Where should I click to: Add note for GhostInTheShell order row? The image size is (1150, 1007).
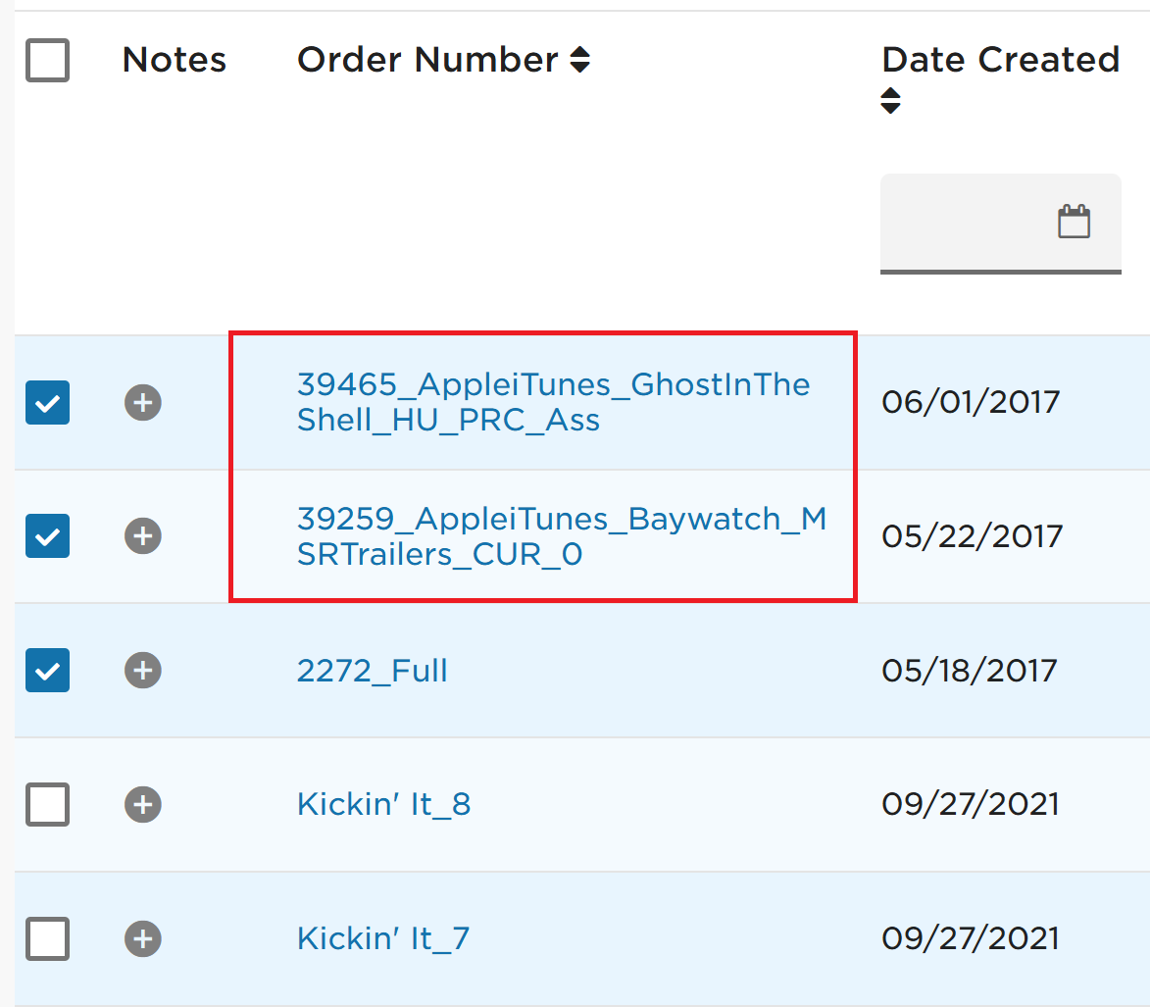143,403
